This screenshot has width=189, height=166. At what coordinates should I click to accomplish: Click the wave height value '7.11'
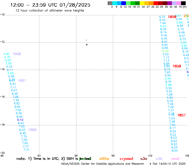(13, 87)
